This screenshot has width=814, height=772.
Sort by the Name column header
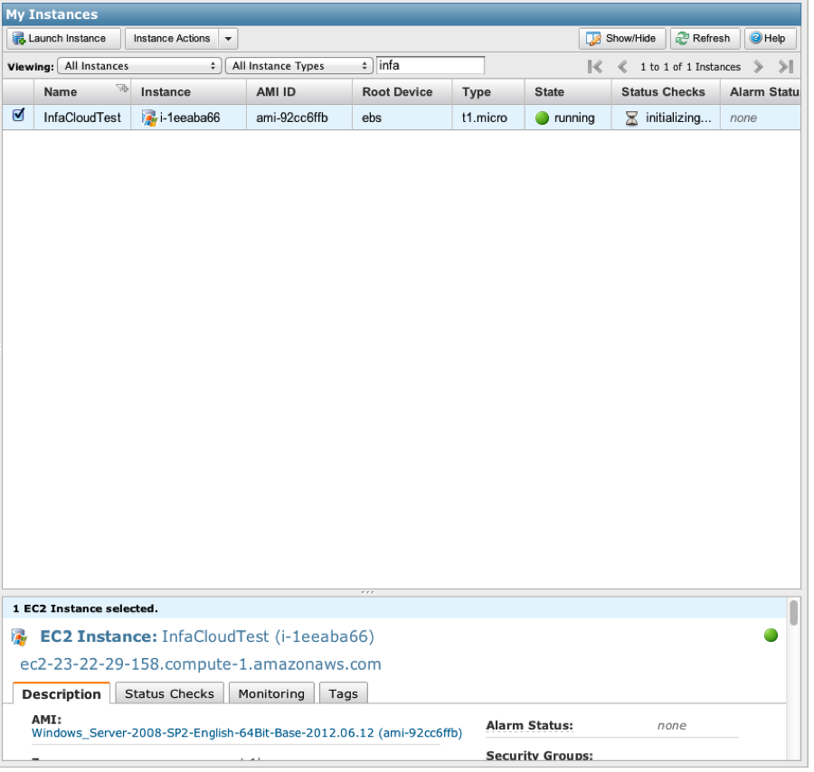pyautogui.click(x=61, y=92)
